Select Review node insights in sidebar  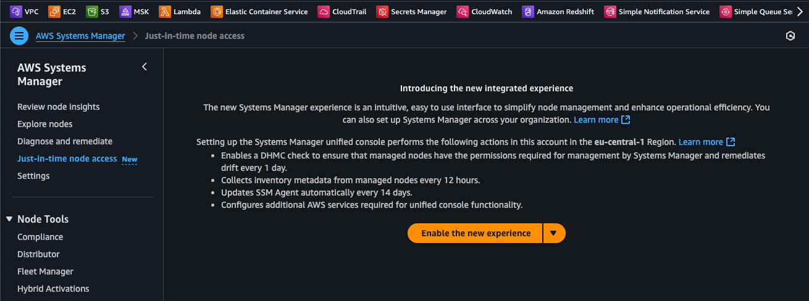pos(58,107)
